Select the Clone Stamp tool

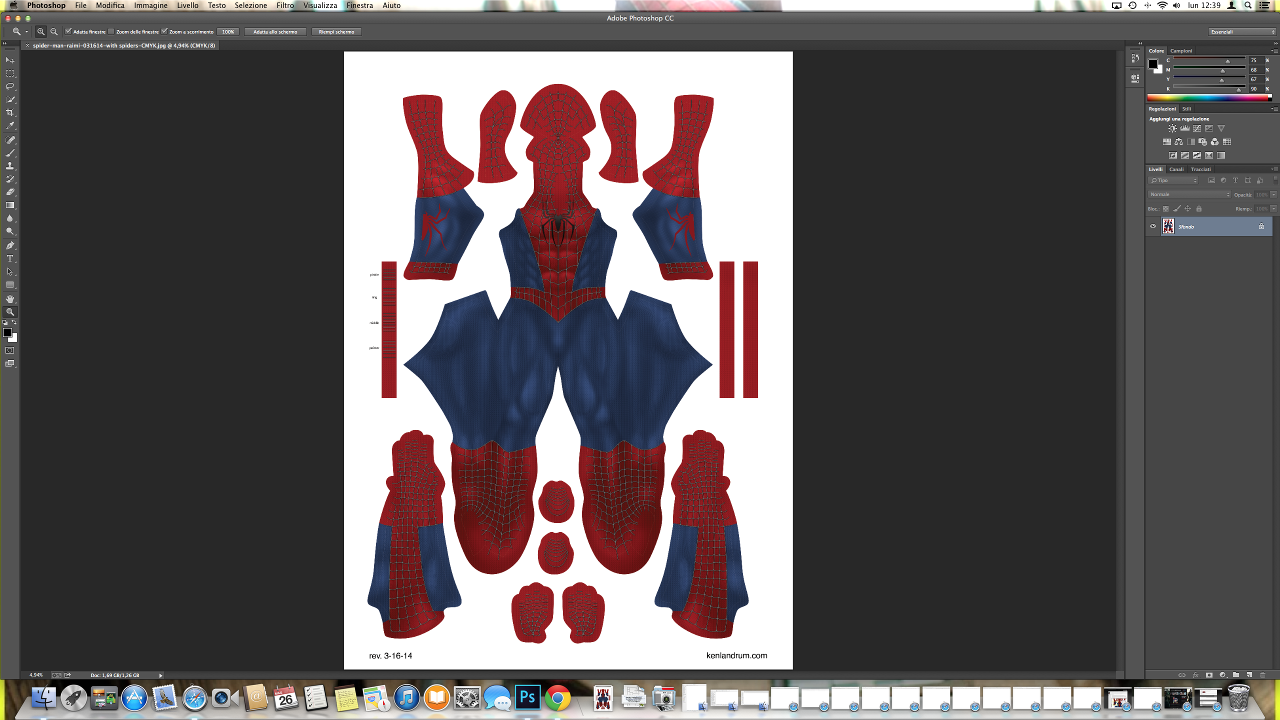click(x=10, y=166)
